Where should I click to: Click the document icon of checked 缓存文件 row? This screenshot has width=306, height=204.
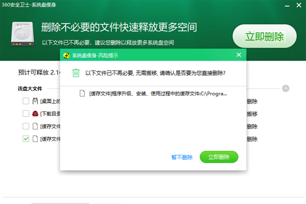pos(35,139)
